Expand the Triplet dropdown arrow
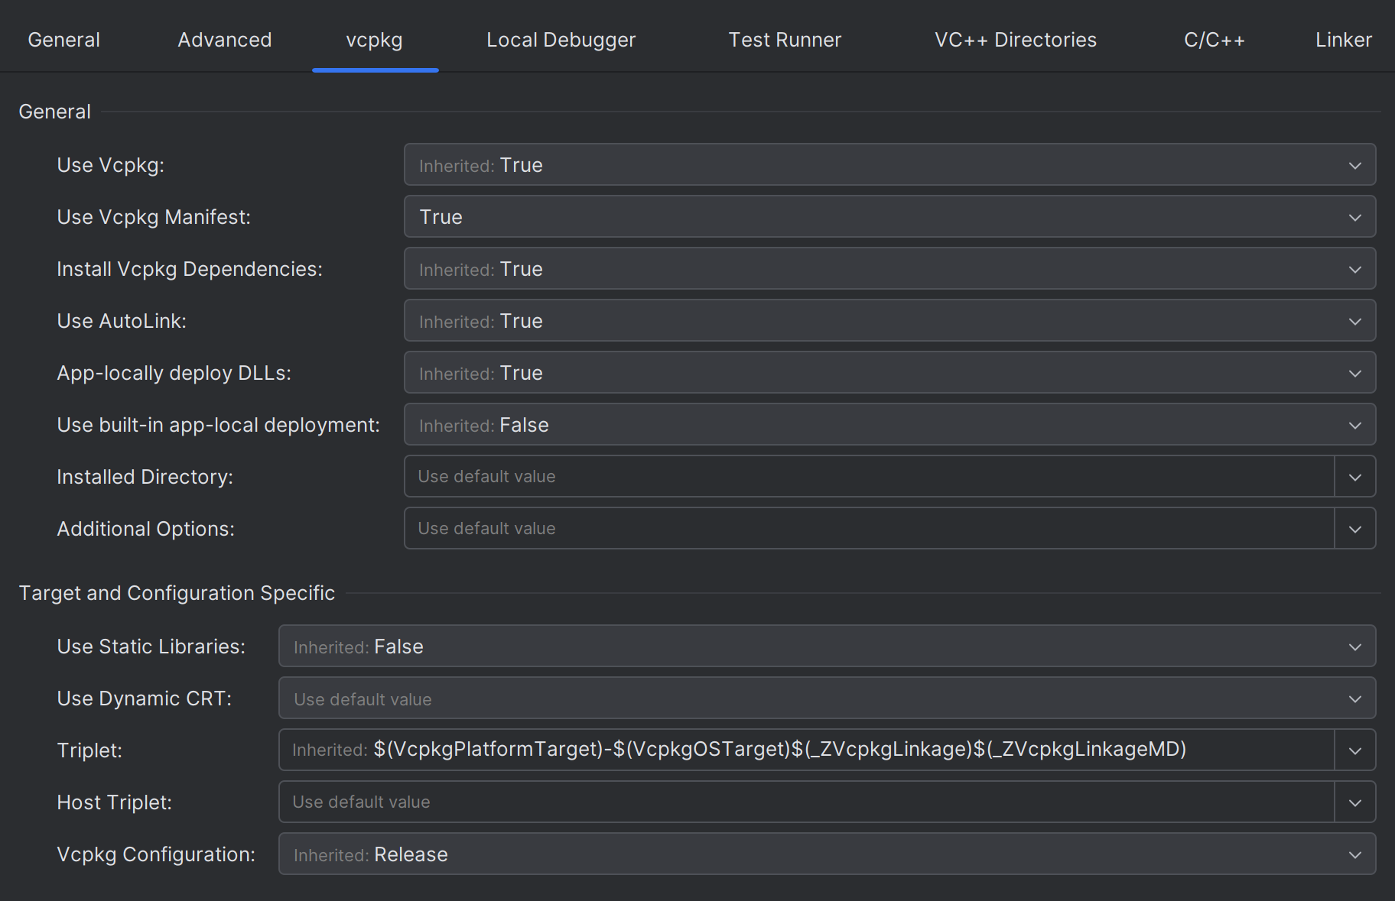Screen dimensions: 1395x901 coord(1355,750)
